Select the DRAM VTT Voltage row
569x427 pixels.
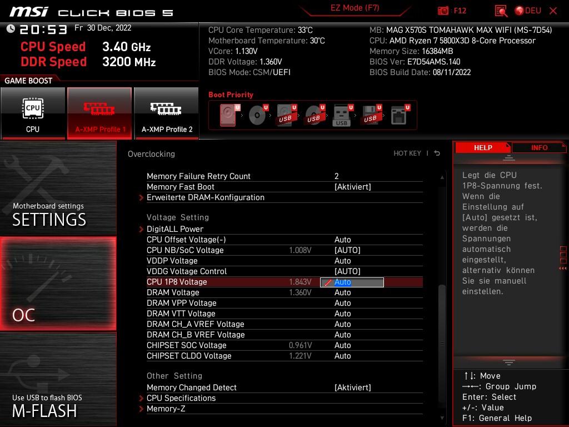[x=284, y=314]
